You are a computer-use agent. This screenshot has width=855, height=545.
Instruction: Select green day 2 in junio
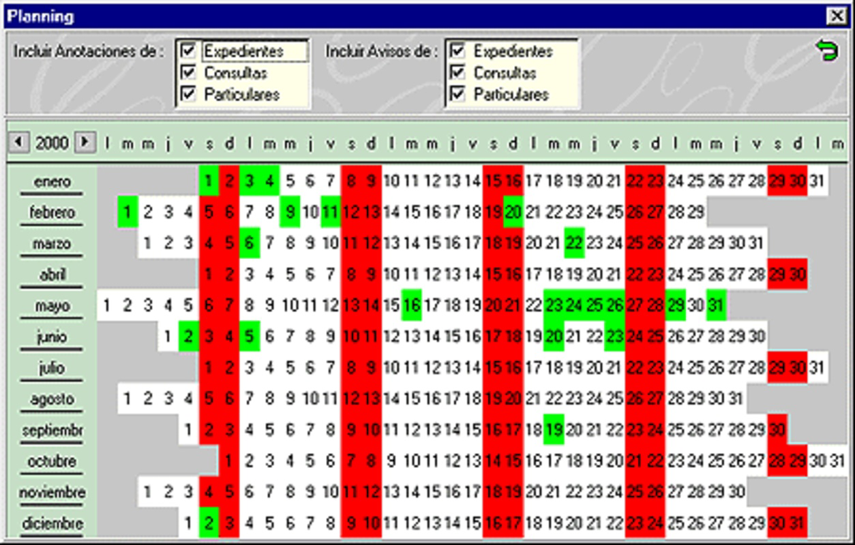tap(188, 337)
